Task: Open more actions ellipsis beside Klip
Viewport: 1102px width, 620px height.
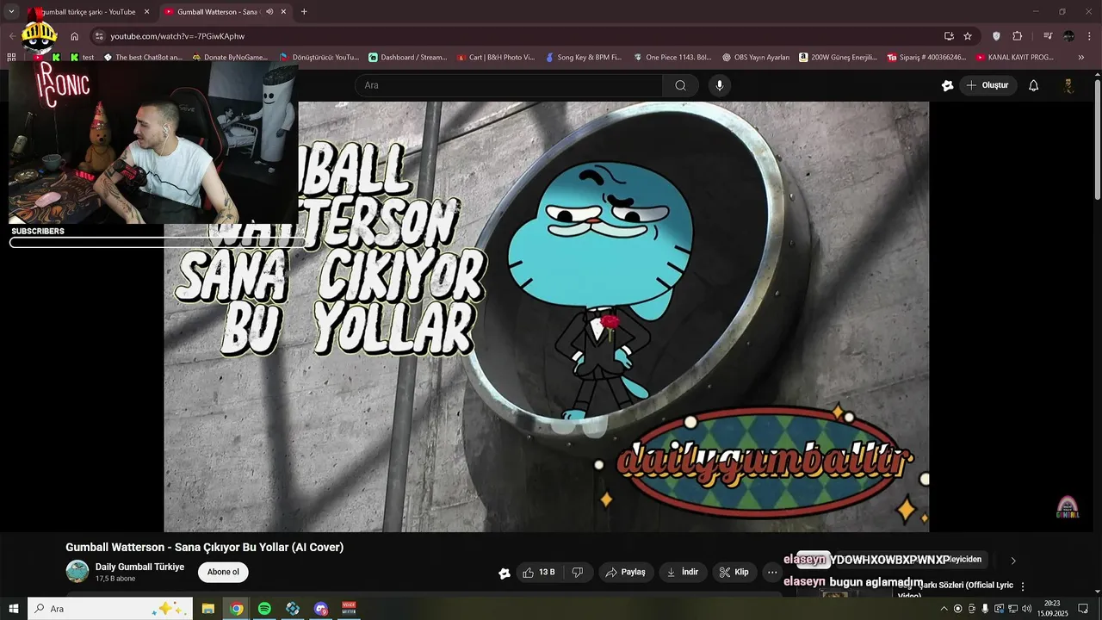Action: click(772, 572)
